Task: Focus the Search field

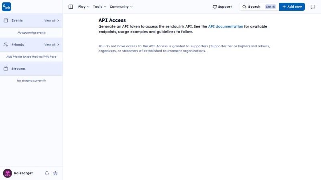Action: pos(259,7)
